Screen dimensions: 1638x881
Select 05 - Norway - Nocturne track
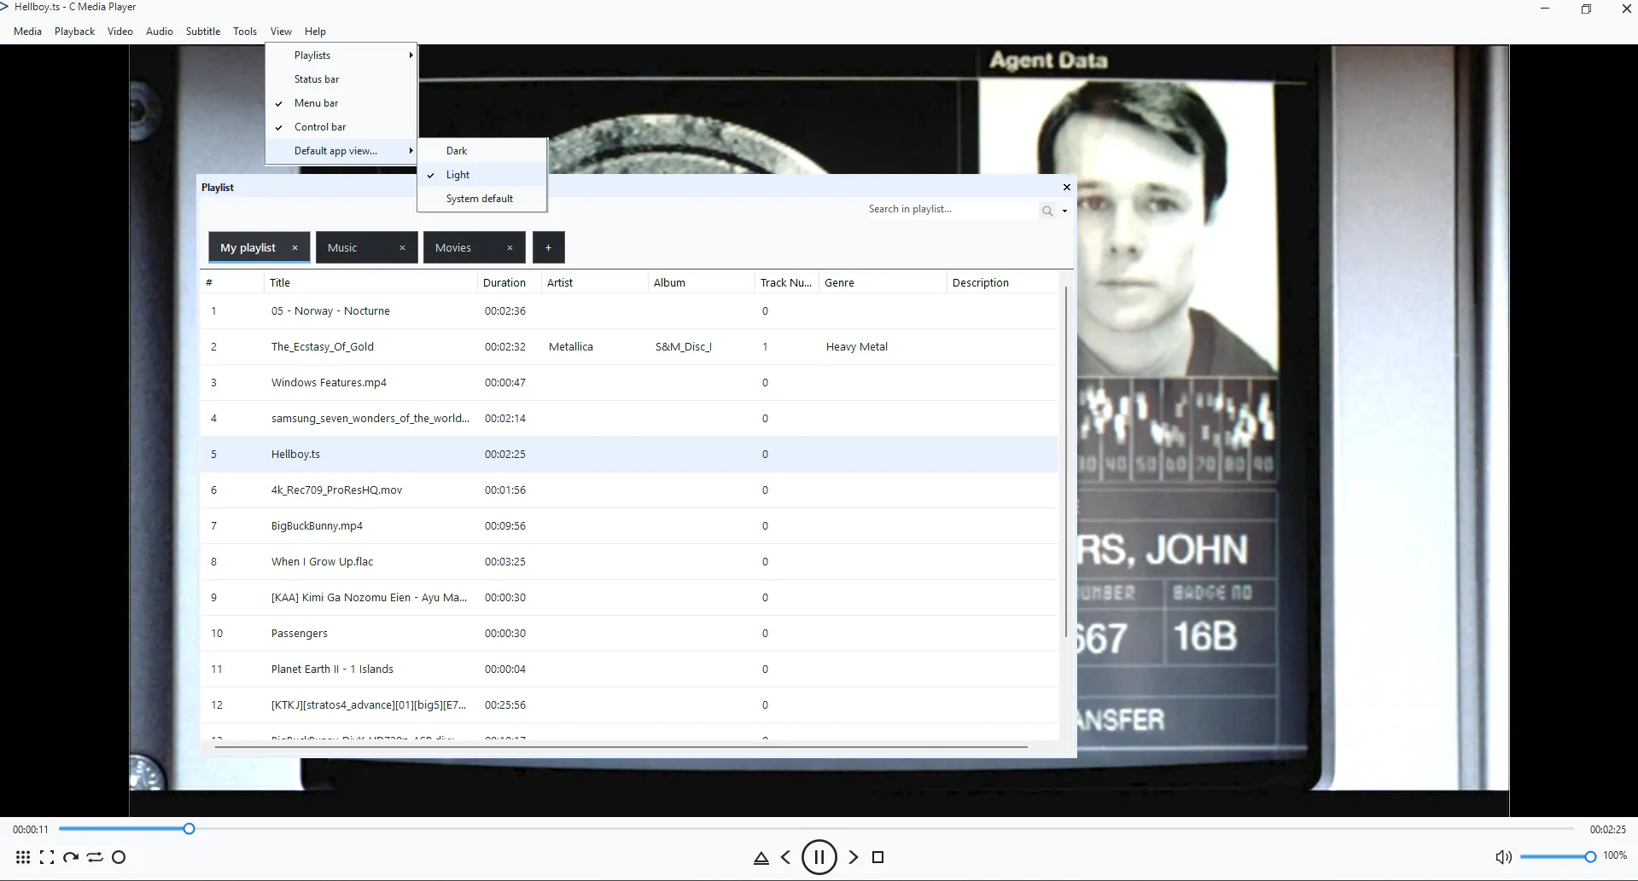[629, 311]
